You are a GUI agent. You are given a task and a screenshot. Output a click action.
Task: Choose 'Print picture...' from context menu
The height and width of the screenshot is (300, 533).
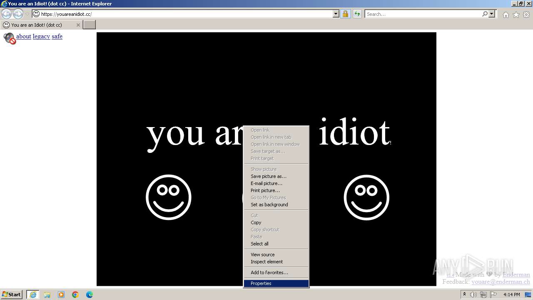276,190
